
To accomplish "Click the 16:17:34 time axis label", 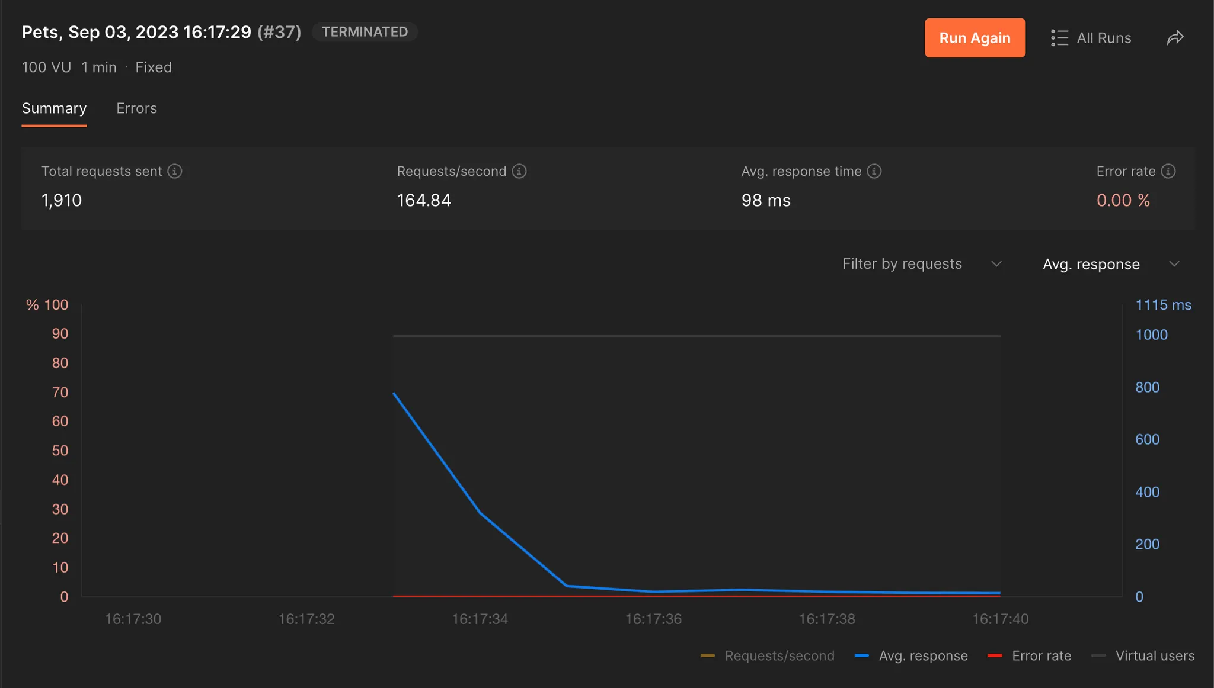I will click(x=480, y=619).
